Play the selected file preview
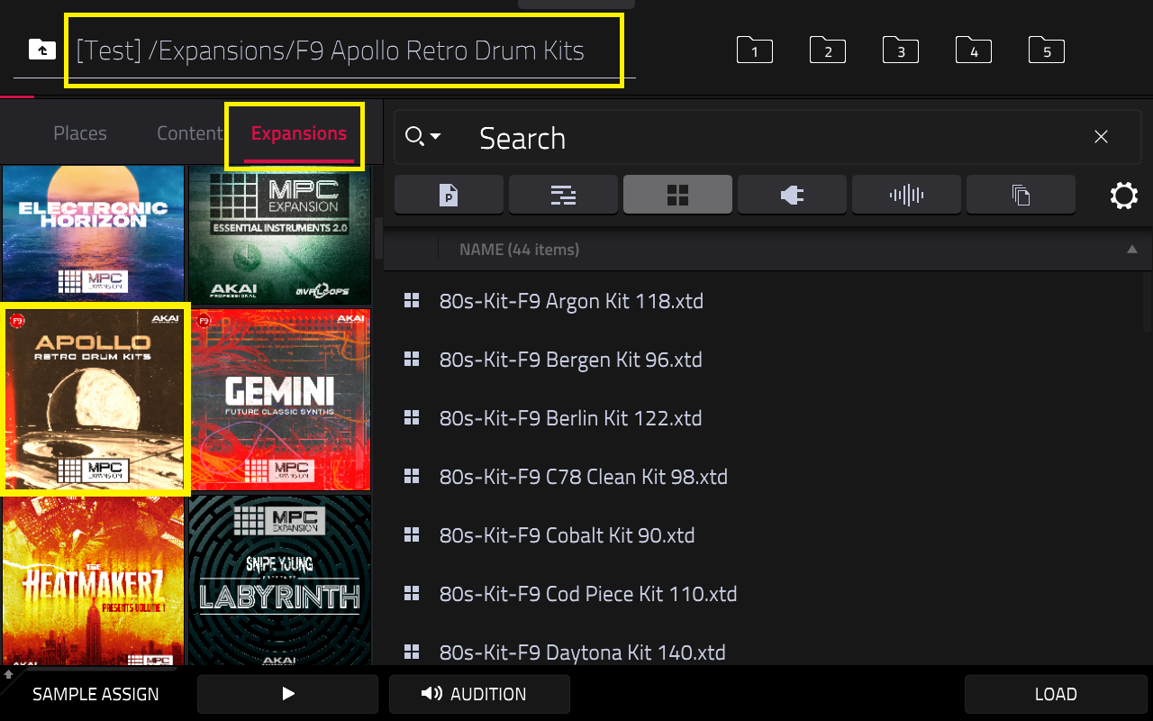 288,694
